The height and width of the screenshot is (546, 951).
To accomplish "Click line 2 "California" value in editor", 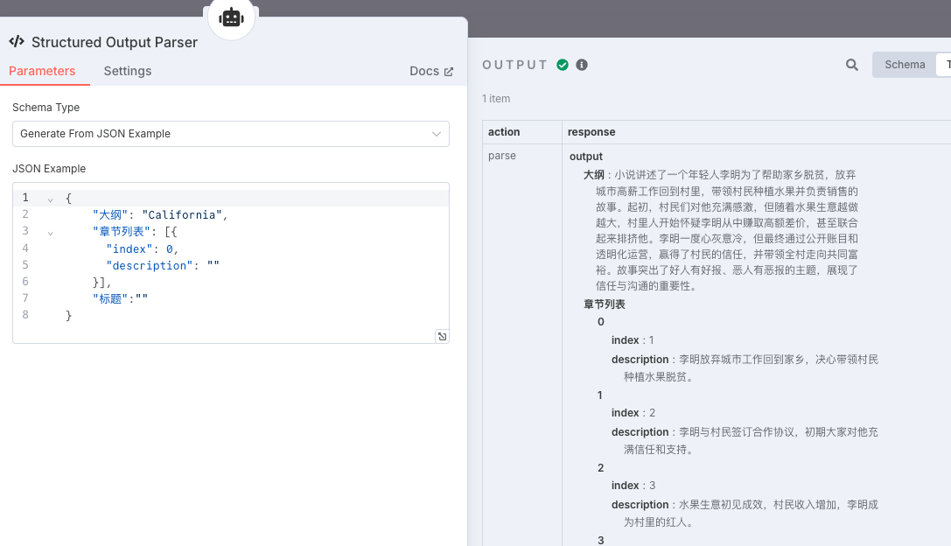I will [182, 214].
